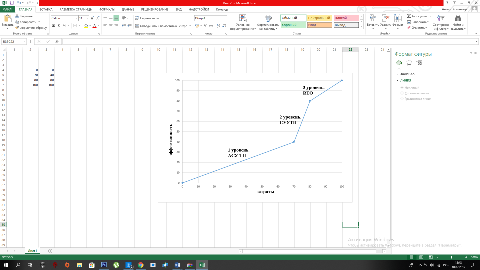
Task: Open the number format Общий dropdown
Action: pos(225,18)
